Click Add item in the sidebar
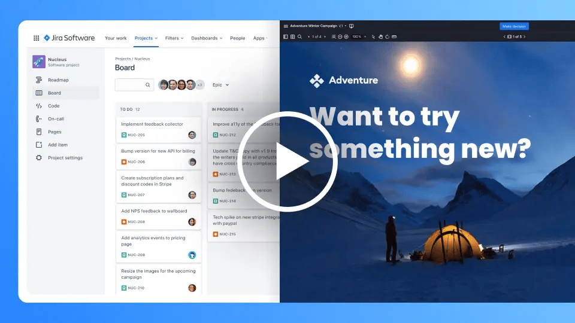Image resolution: width=575 pixels, height=323 pixels. (57, 145)
